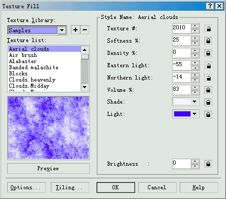Viewport: 226px width, 199px height.
Task: Click the blue Light color swatch
Action: point(182,114)
